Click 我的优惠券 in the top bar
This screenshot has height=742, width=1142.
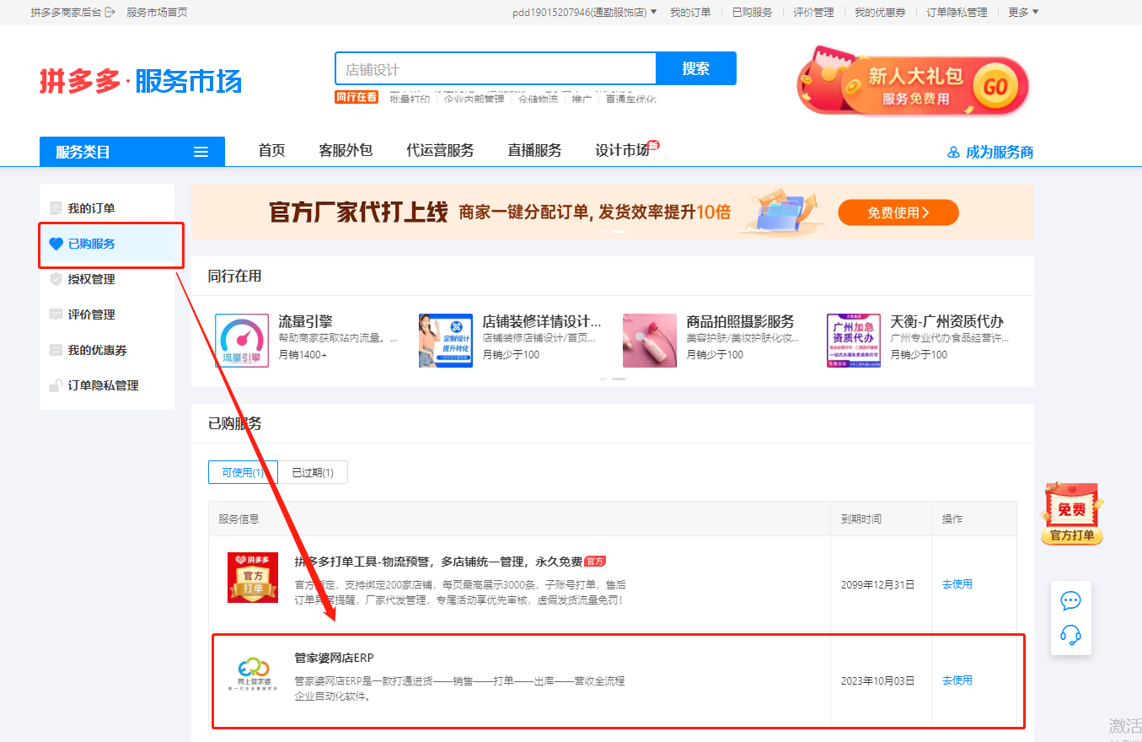click(x=880, y=12)
